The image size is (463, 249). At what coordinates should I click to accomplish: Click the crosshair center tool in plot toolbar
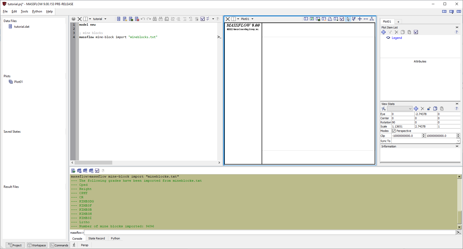[x=360, y=19]
